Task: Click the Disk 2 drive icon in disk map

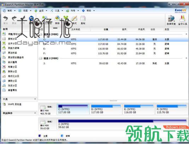Action: (43, 122)
